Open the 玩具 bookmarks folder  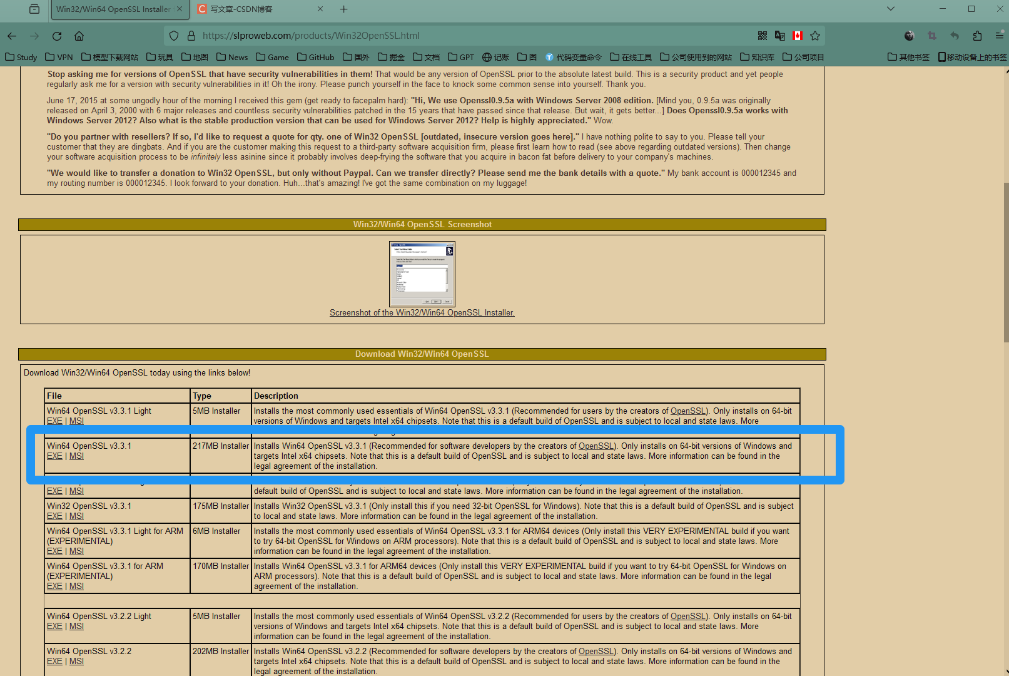[160, 57]
